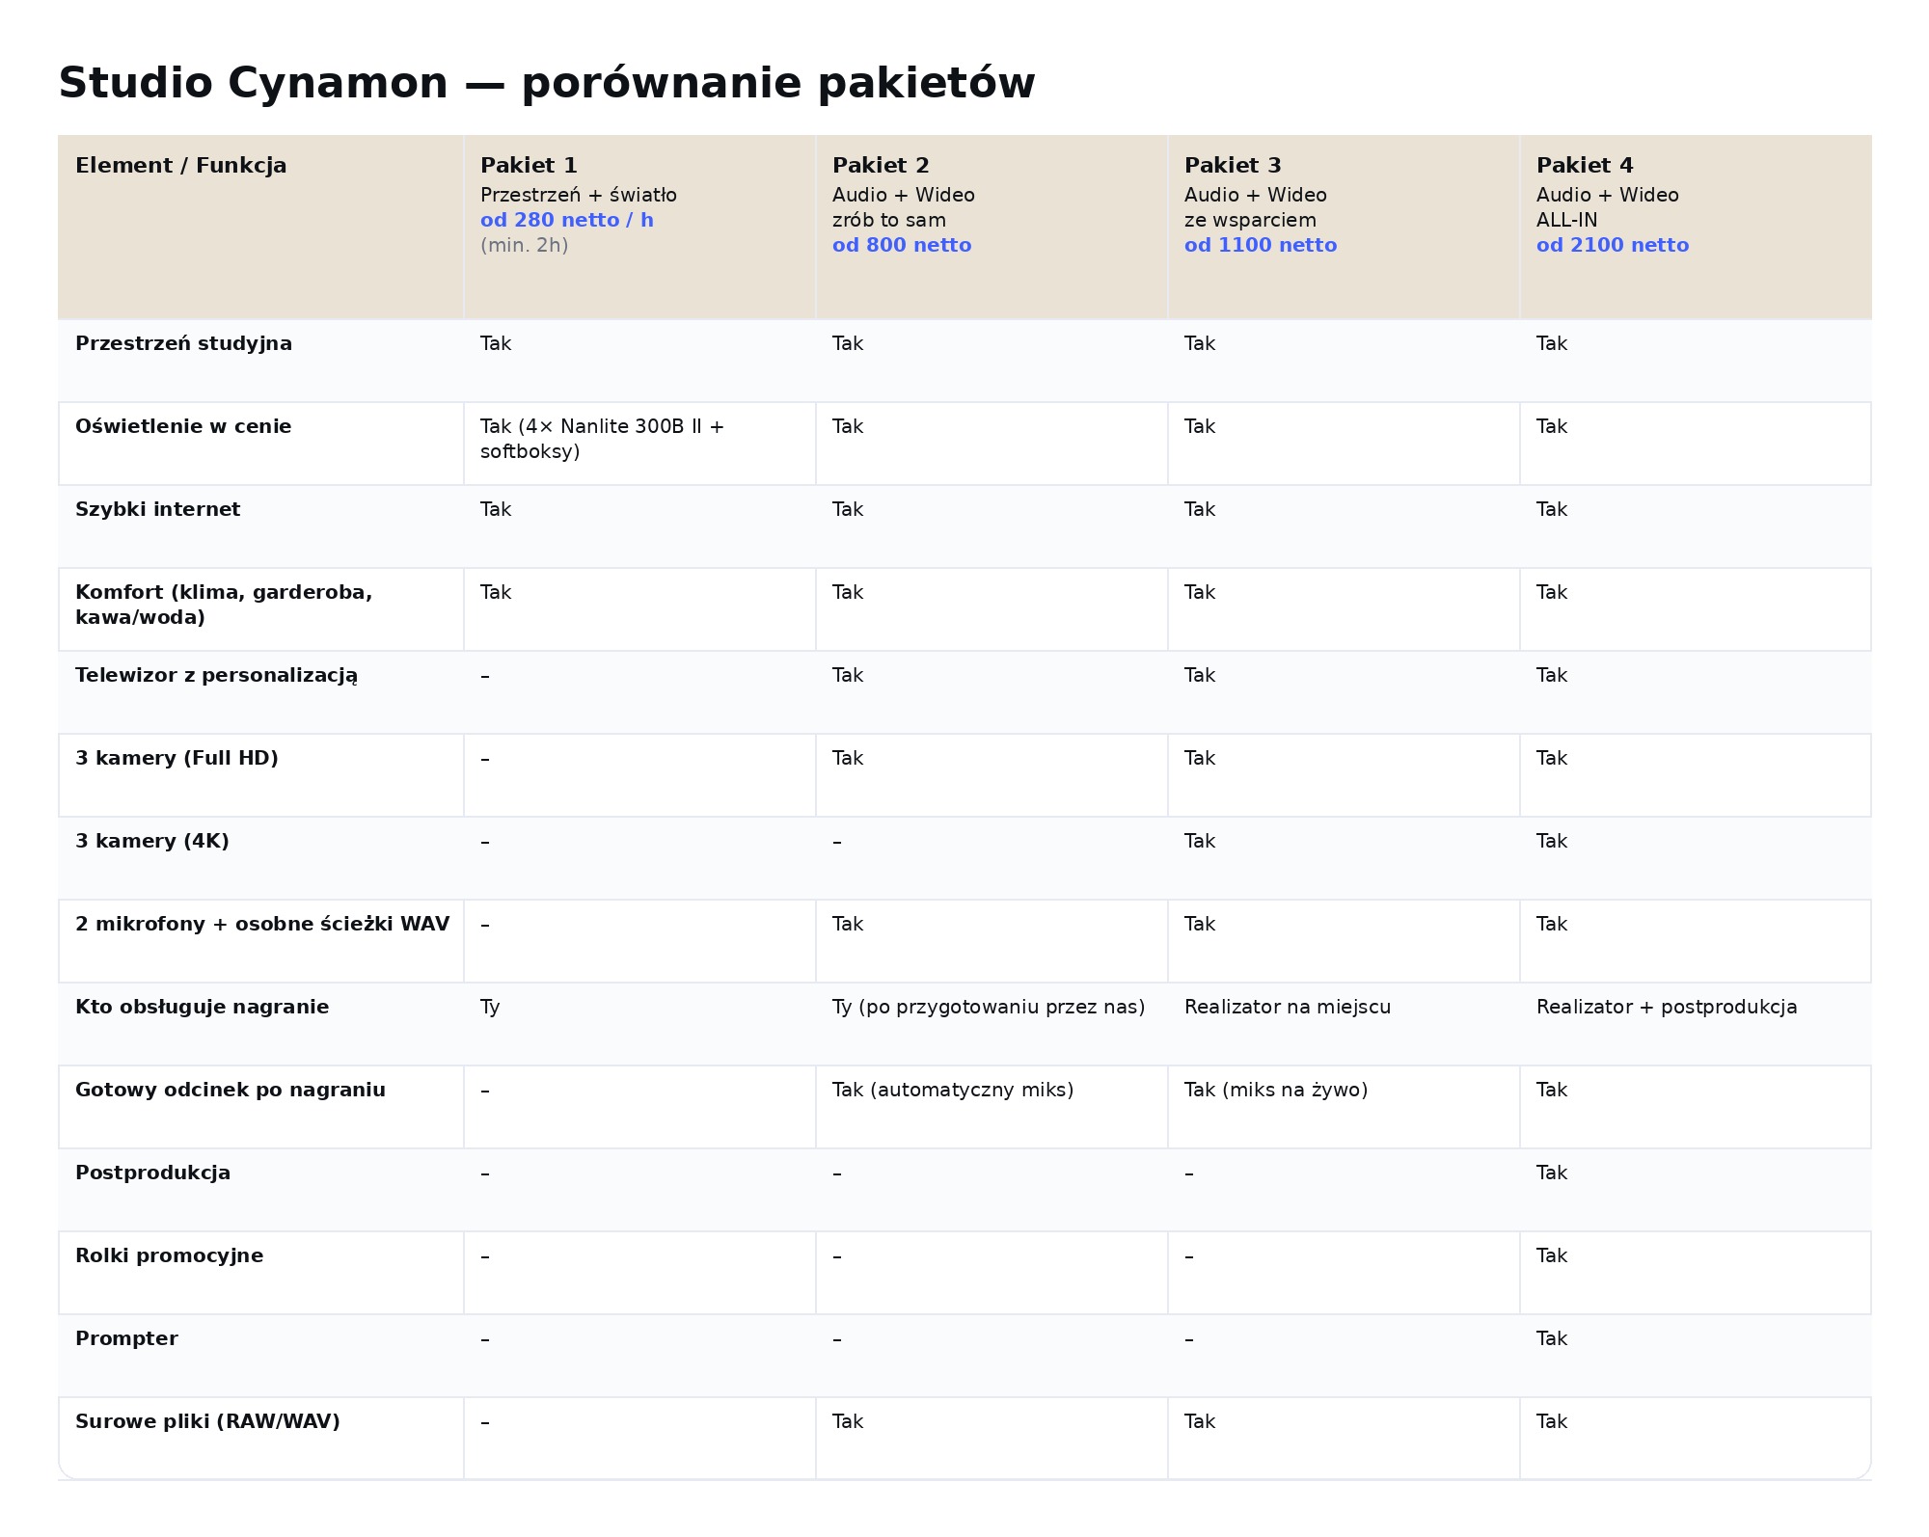Click the 'Rolki promocyjne' row label
The image size is (1929, 1537).
pos(169,1256)
